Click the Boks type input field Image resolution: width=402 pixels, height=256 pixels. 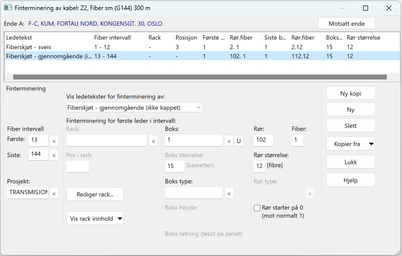click(x=194, y=193)
